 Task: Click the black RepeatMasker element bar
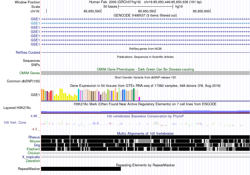tap(81, 169)
